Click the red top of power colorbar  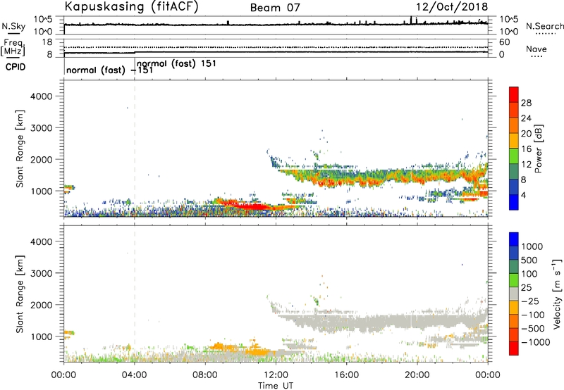point(514,94)
